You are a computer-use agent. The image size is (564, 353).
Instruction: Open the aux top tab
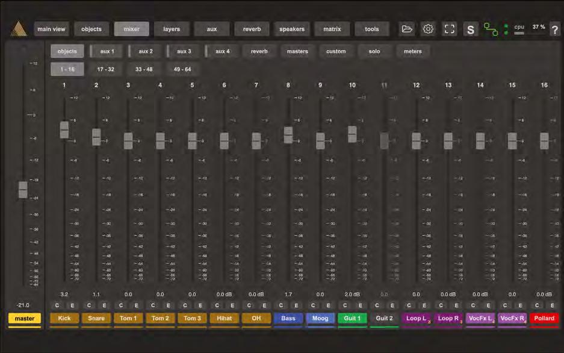click(x=211, y=29)
